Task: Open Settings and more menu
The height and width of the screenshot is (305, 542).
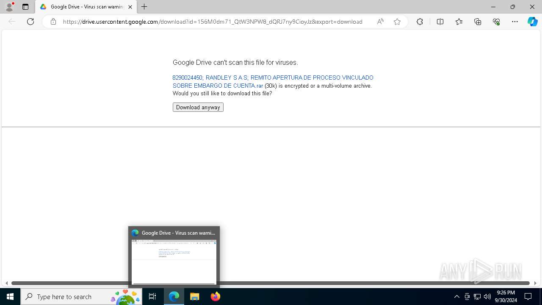Action: tap(515, 22)
